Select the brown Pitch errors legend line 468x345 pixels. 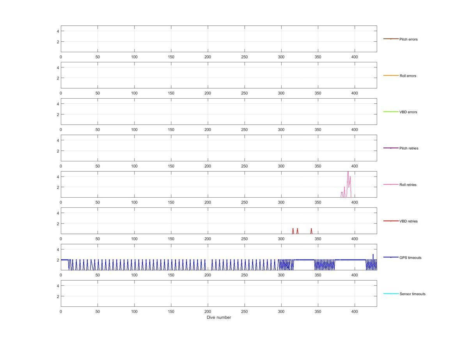tap(391, 39)
